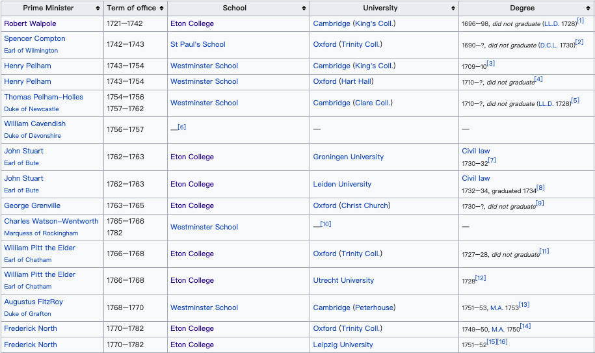595x353 pixels.
Task: Jump to footnote reference [7]
Action: (492, 161)
